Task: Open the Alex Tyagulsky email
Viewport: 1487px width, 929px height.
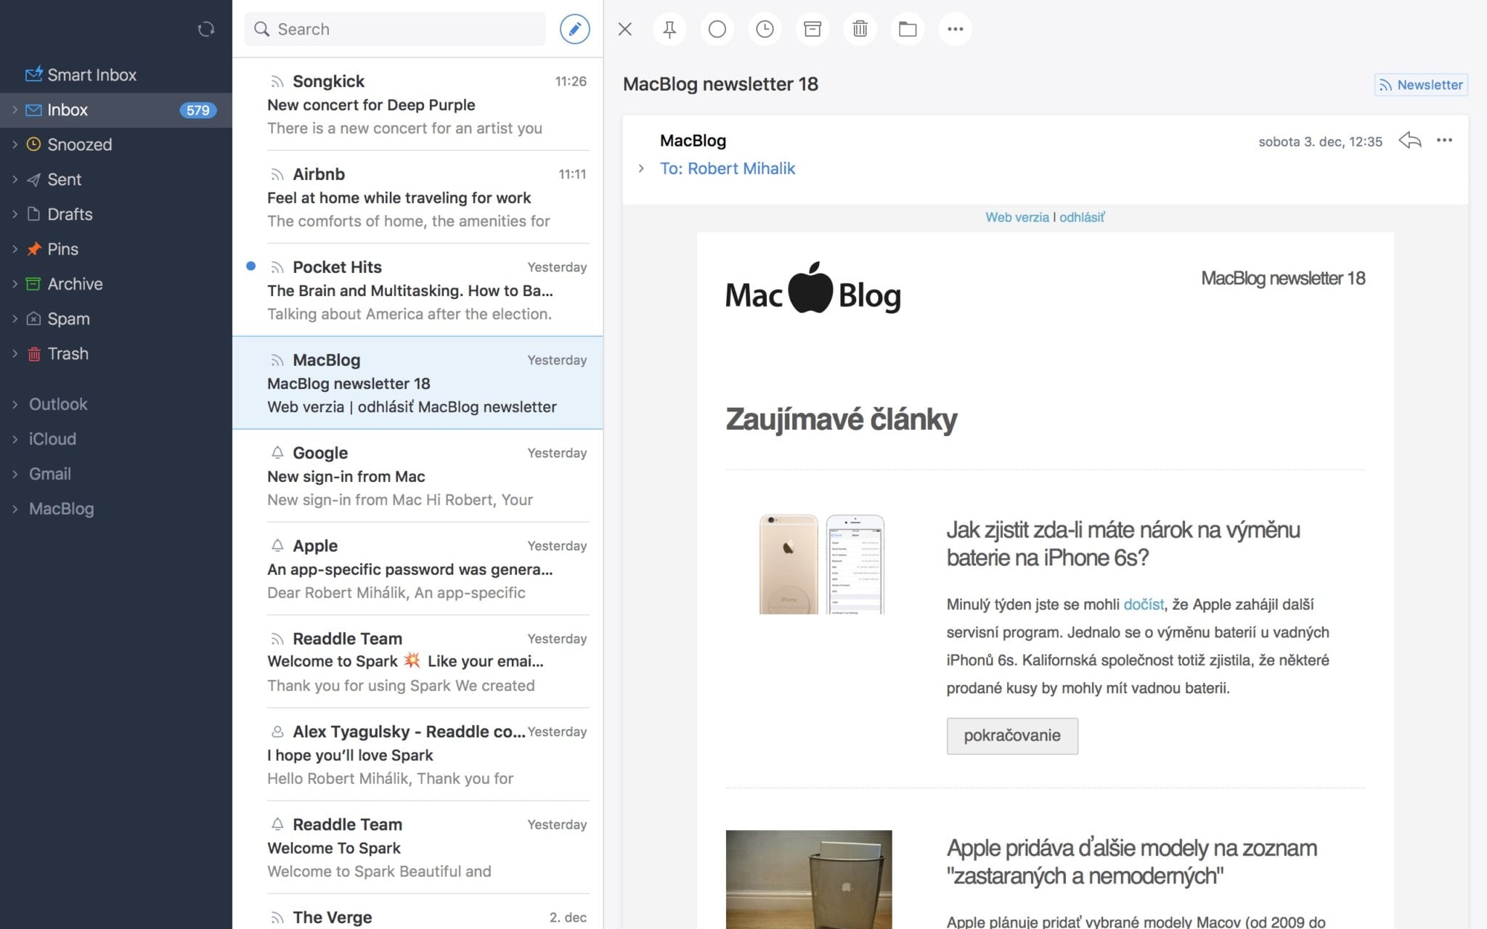Action: 418,755
